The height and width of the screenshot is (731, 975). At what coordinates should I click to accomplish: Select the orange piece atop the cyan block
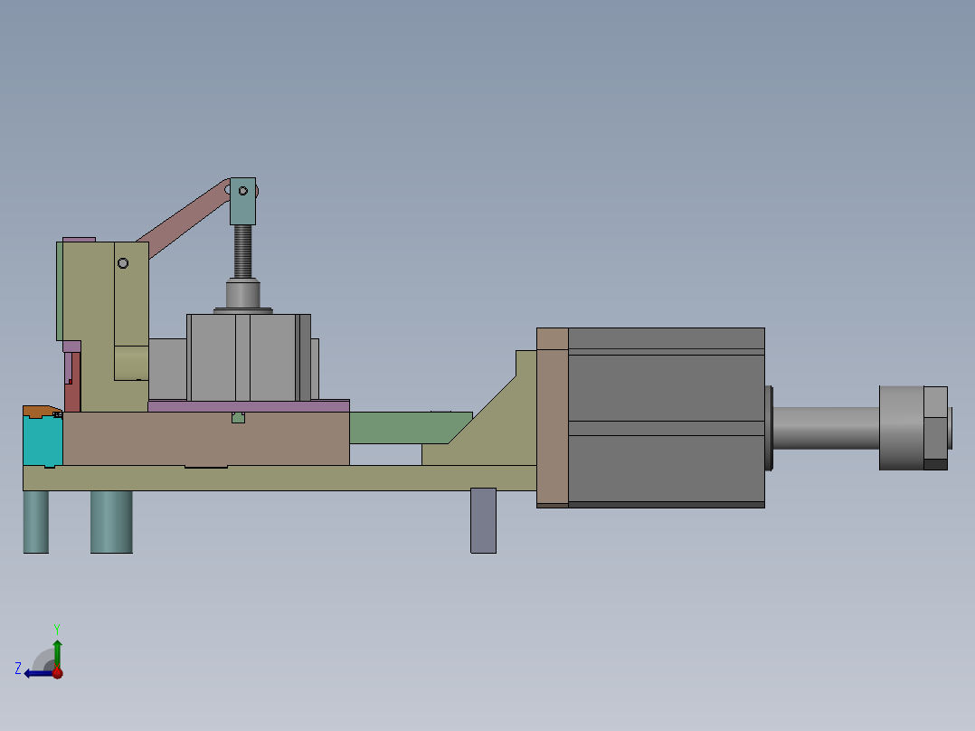[41, 412]
